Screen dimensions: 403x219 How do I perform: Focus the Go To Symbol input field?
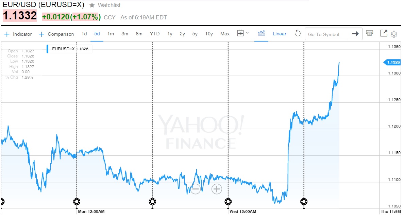click(x=326, y=34)
